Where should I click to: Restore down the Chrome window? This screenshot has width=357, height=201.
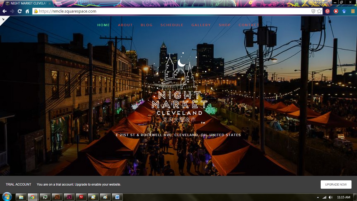tap(341, 2)
